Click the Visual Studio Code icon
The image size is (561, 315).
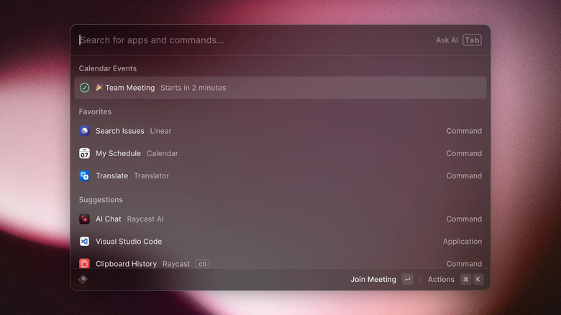click(x=84, y=242)
